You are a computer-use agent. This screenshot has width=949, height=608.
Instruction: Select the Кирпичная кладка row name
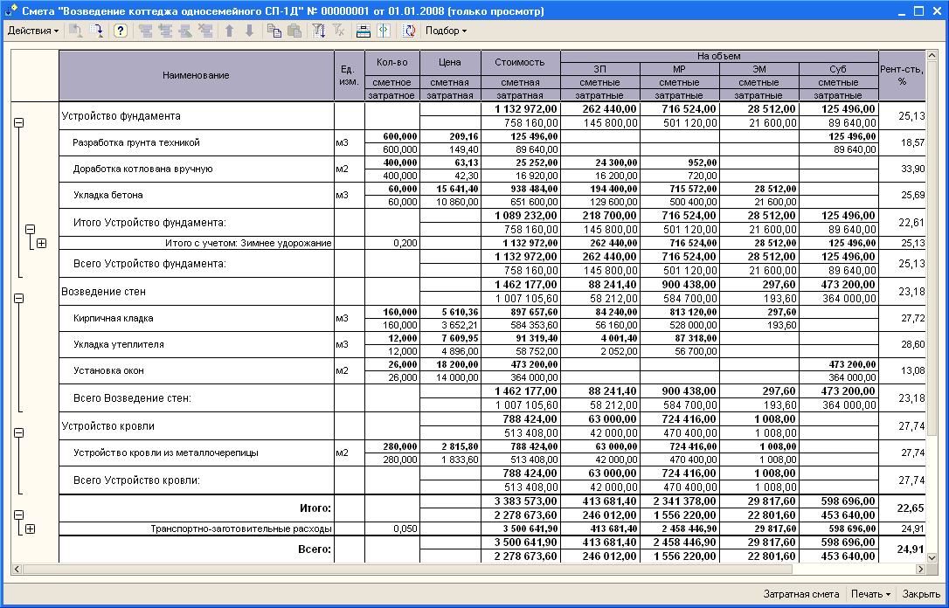tap(114, 318)
